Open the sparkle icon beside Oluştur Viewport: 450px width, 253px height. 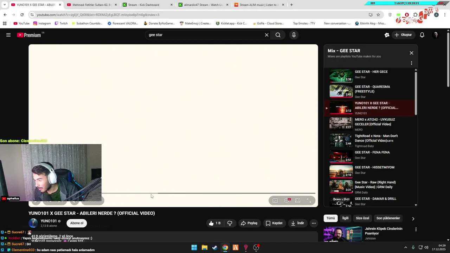[x=387, y=35]
